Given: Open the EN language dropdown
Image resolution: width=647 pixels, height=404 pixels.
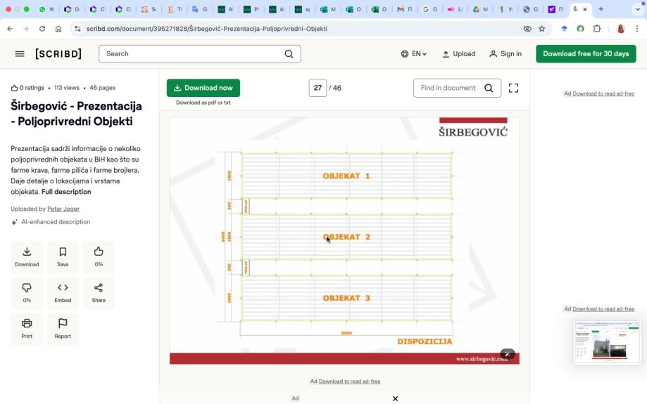Looking at the screenshot, I should pyautogui.click(x=413, y=54).
